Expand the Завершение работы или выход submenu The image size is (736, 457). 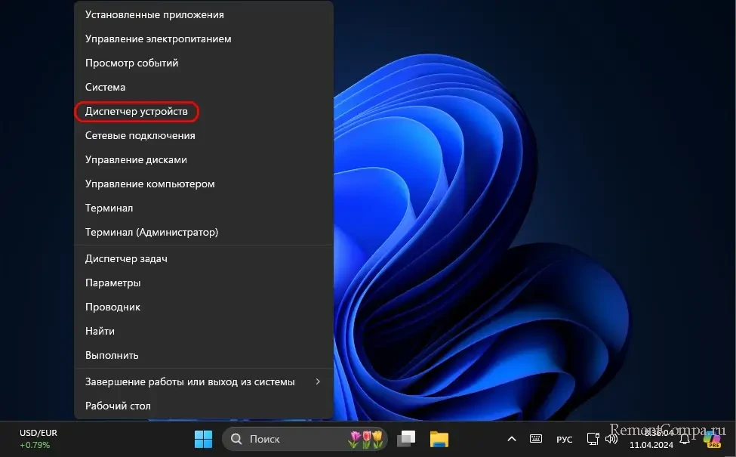click(204, 381)
